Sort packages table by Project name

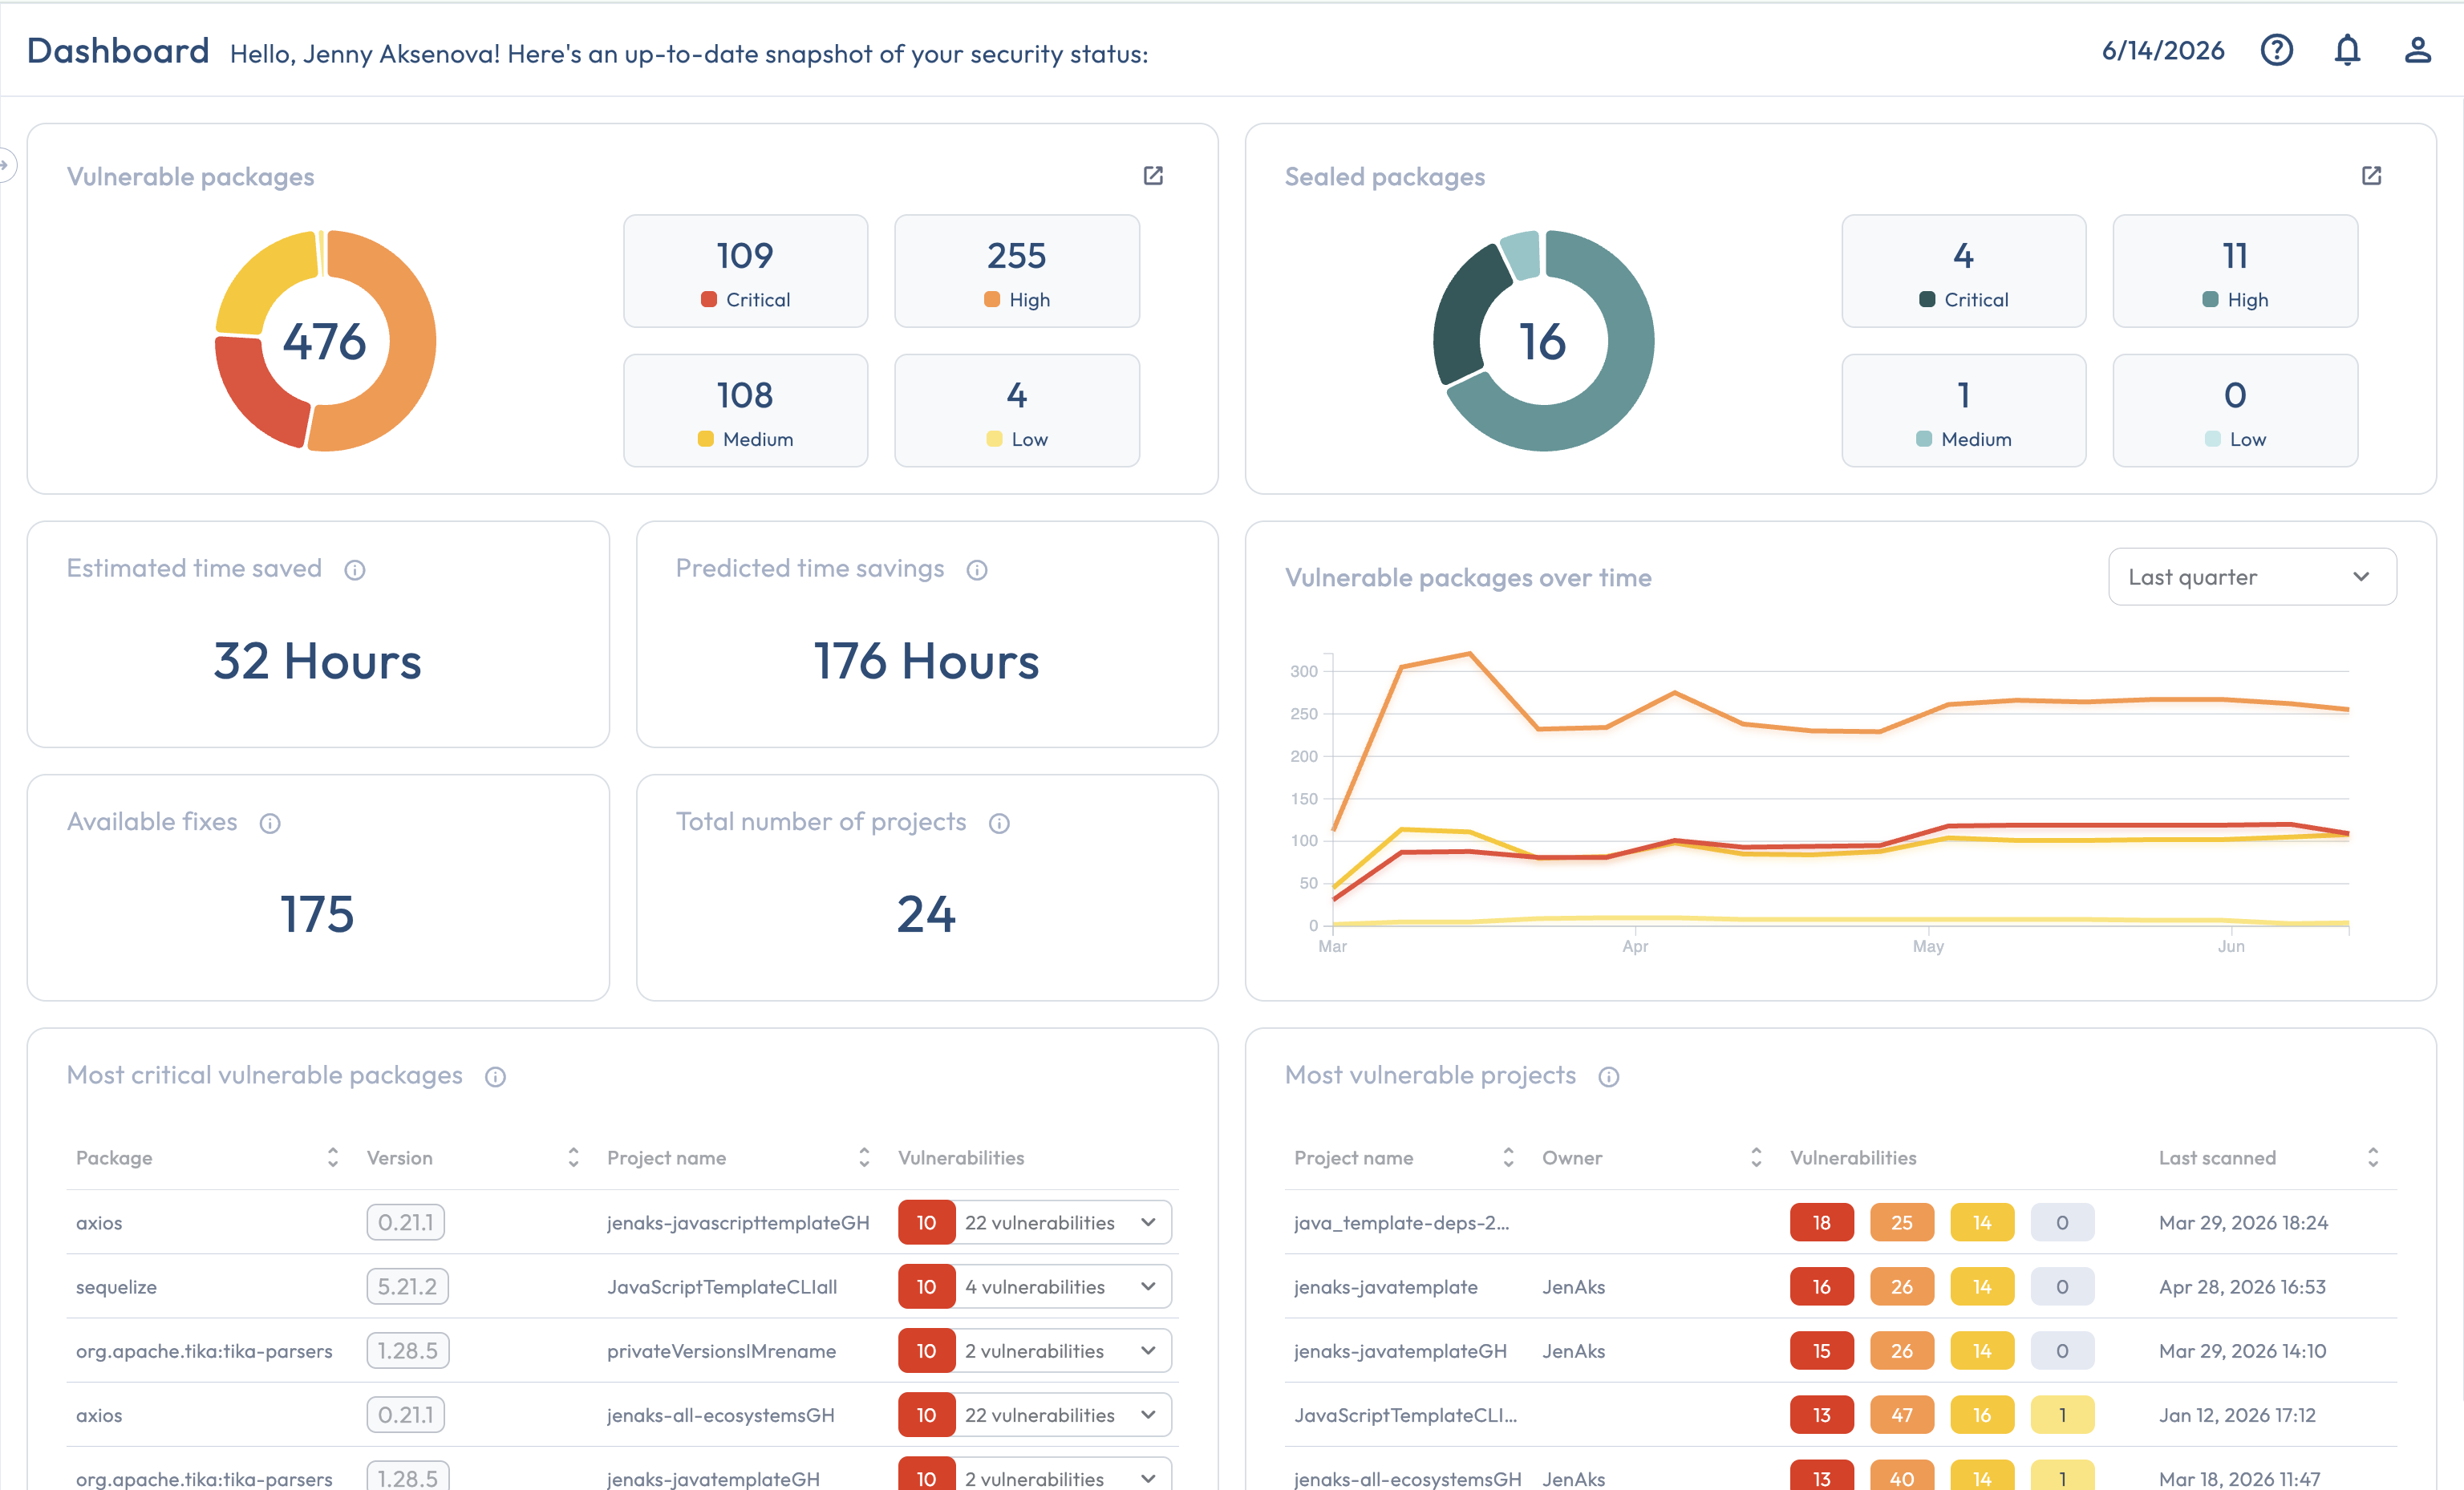(864, 1157)
